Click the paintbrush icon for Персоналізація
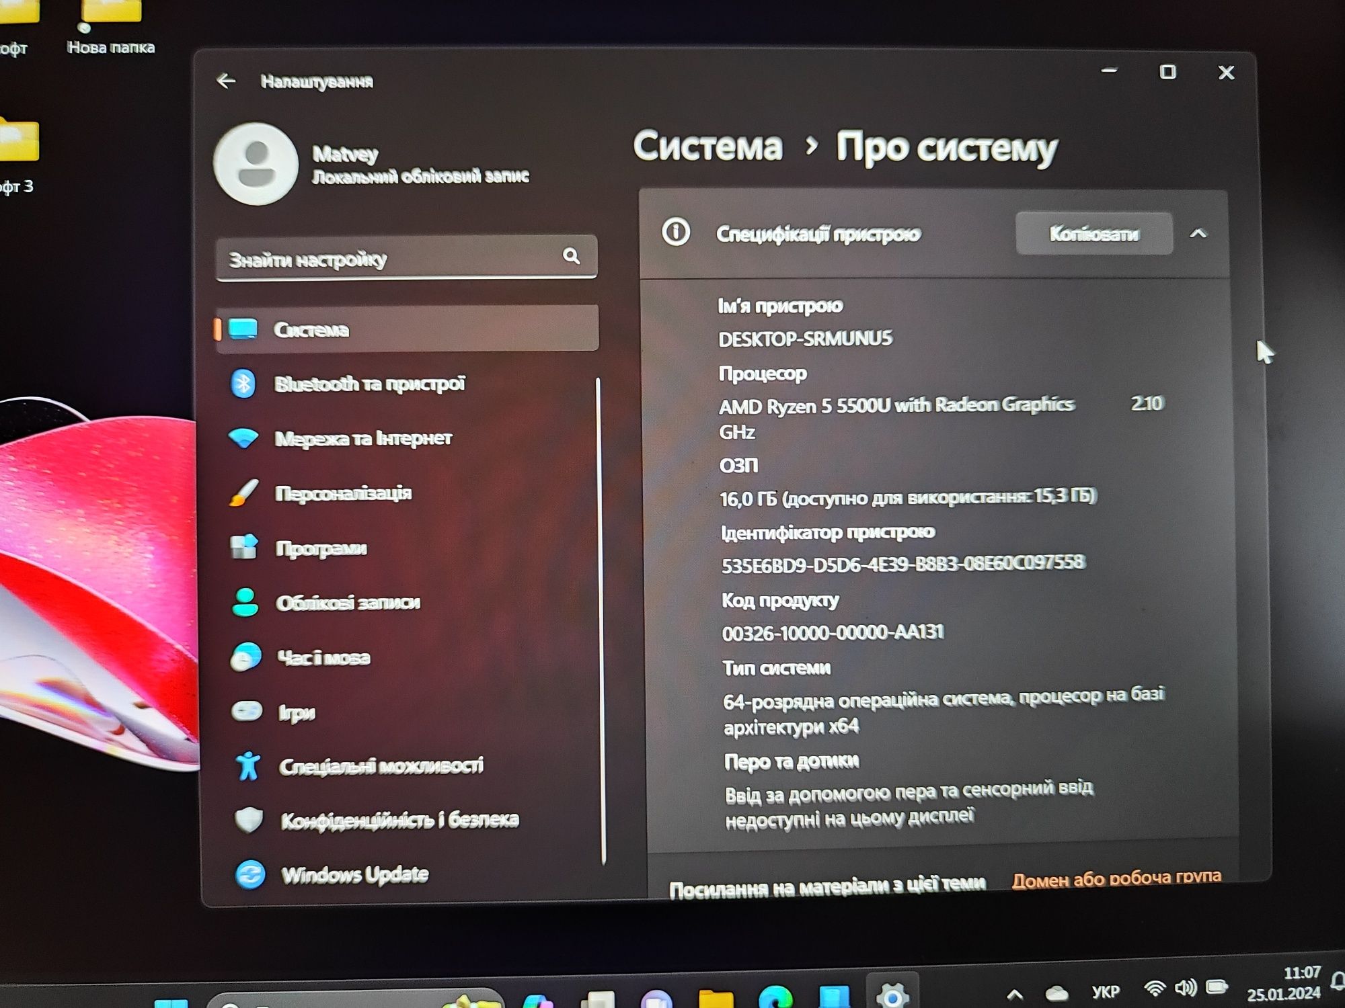Viewport: 1345px width, 1008px height. (243, 493)
